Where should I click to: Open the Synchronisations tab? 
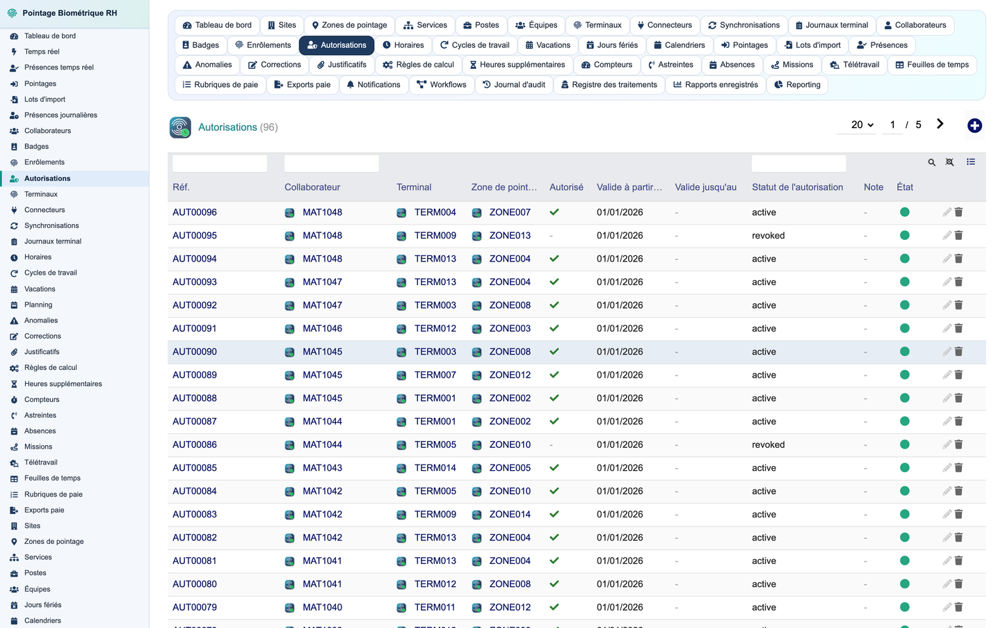743,25
